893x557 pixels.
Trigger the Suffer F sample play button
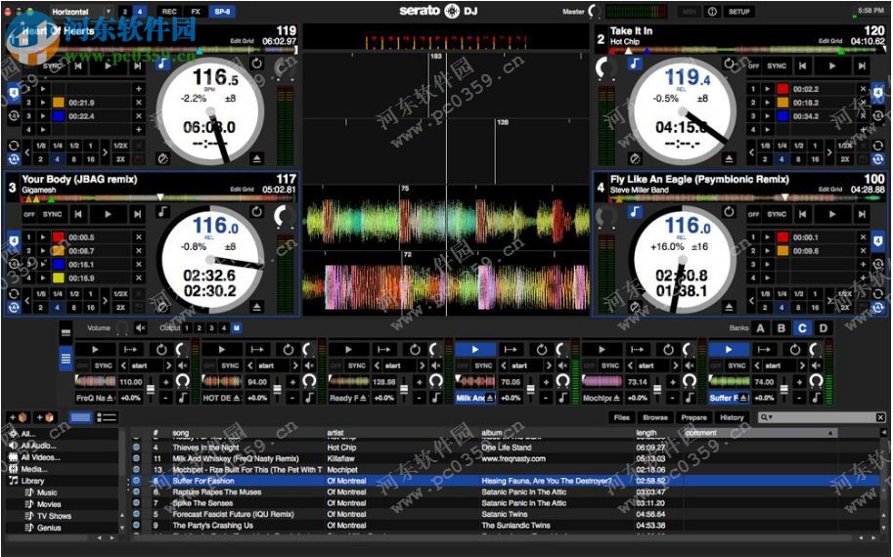click(729, 349)
